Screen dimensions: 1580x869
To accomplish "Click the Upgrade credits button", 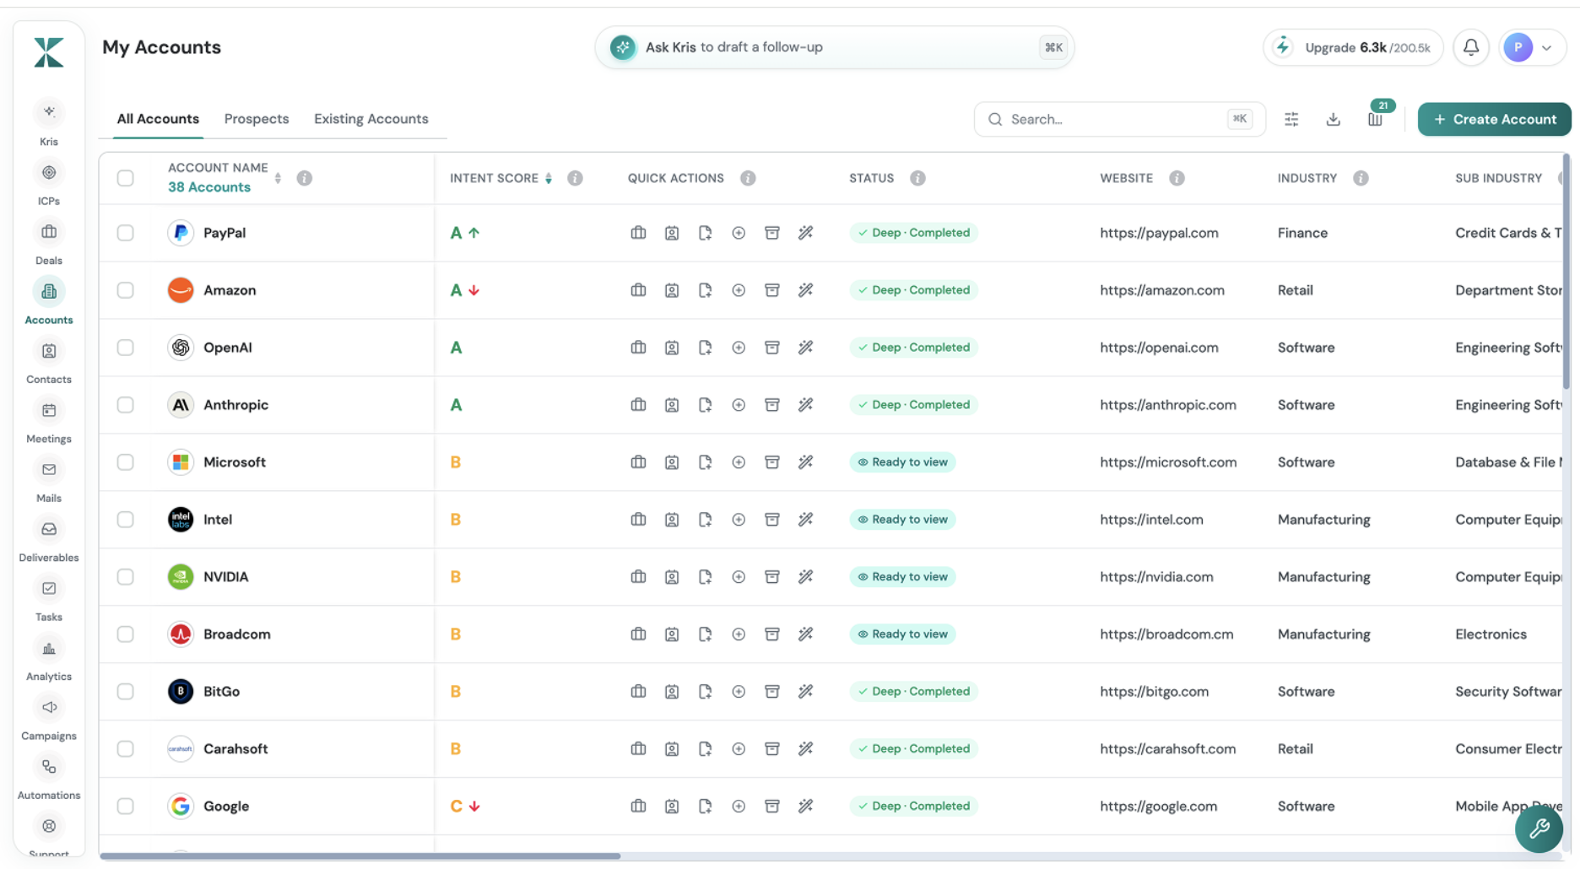I will (x=1354, y=47).
